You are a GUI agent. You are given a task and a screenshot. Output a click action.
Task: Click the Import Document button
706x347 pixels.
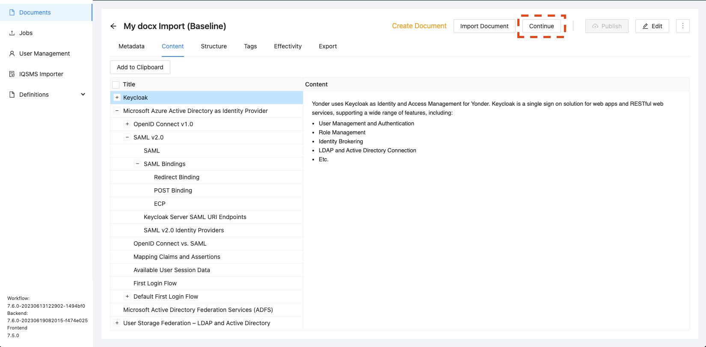point(484,26)
